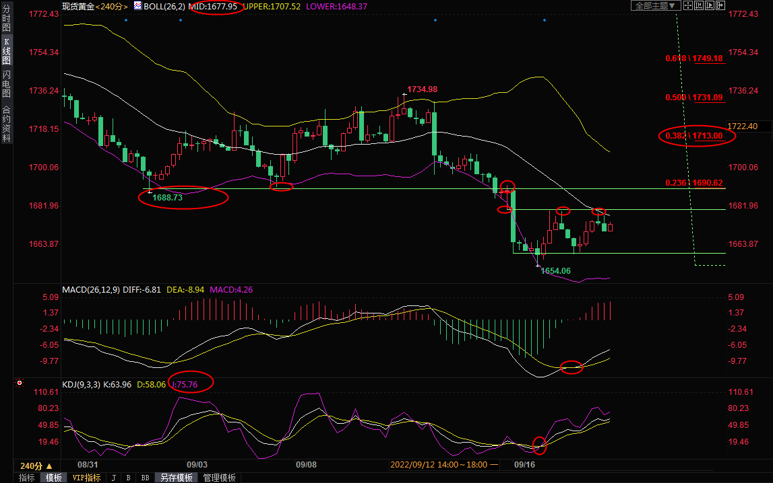The image size is (773, 483).
Task: Toggle the BB indicator button
Action: coord(145,478)
